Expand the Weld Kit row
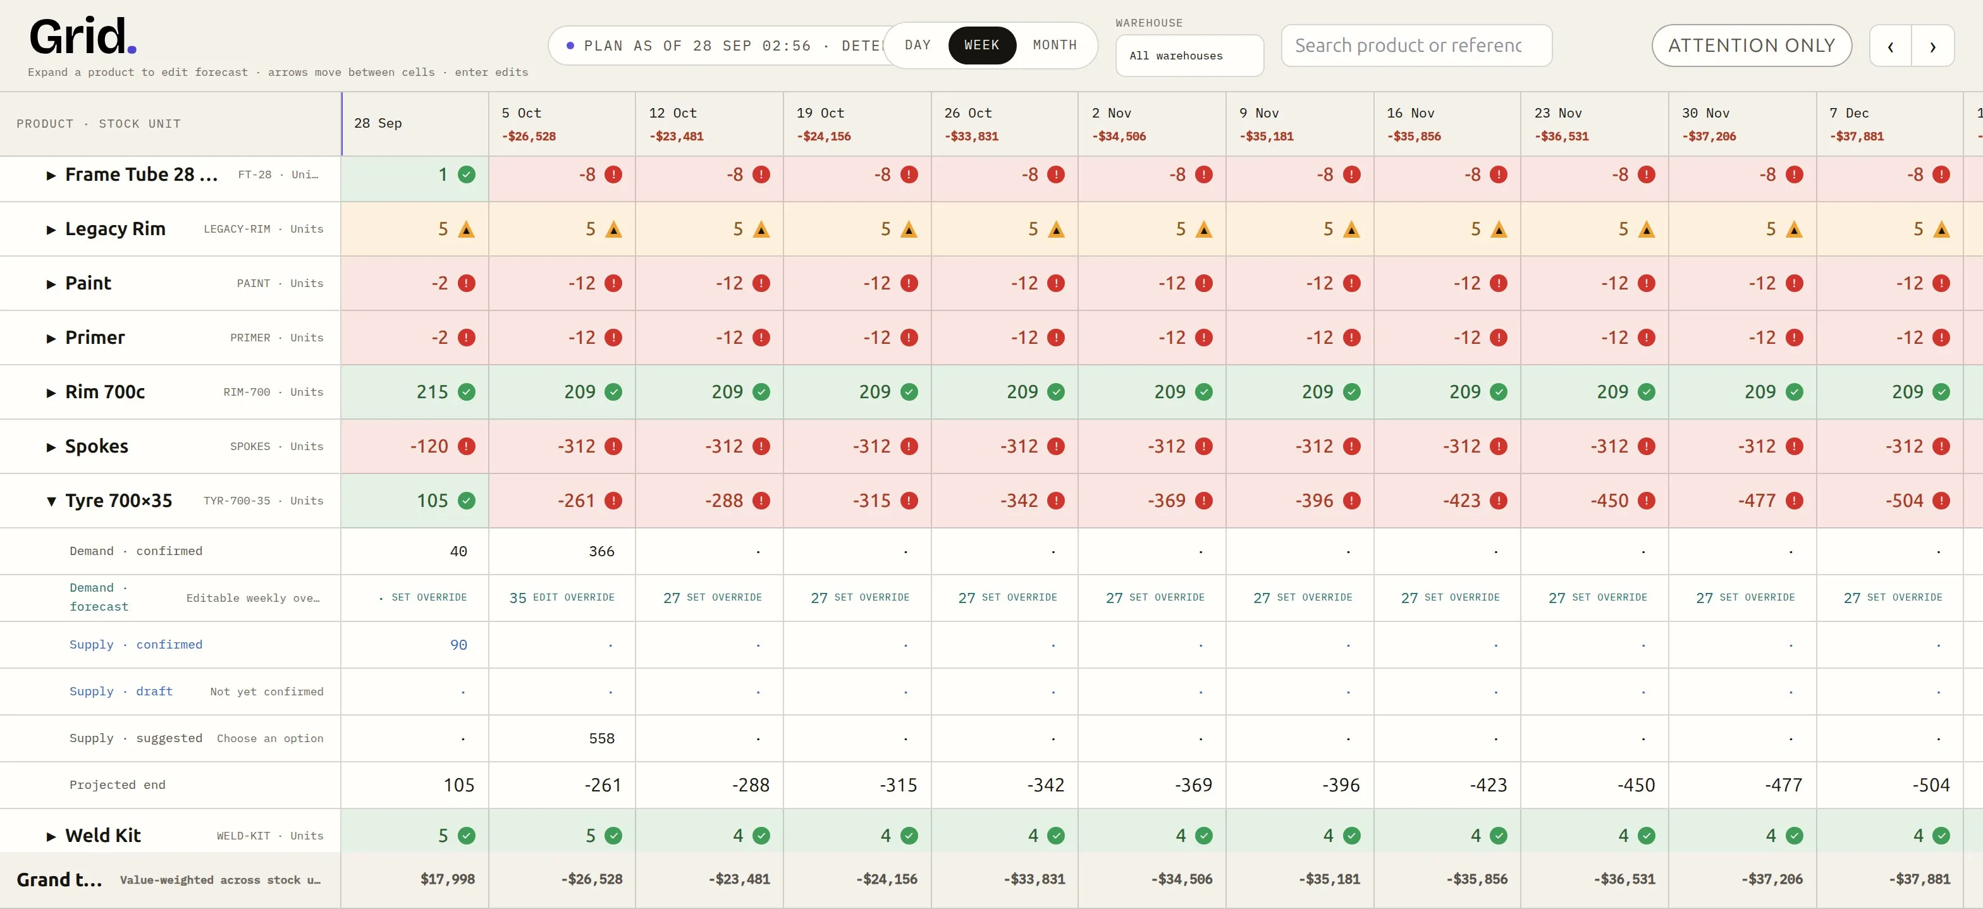Viewport: 1983px width, 909px height. 51,836
